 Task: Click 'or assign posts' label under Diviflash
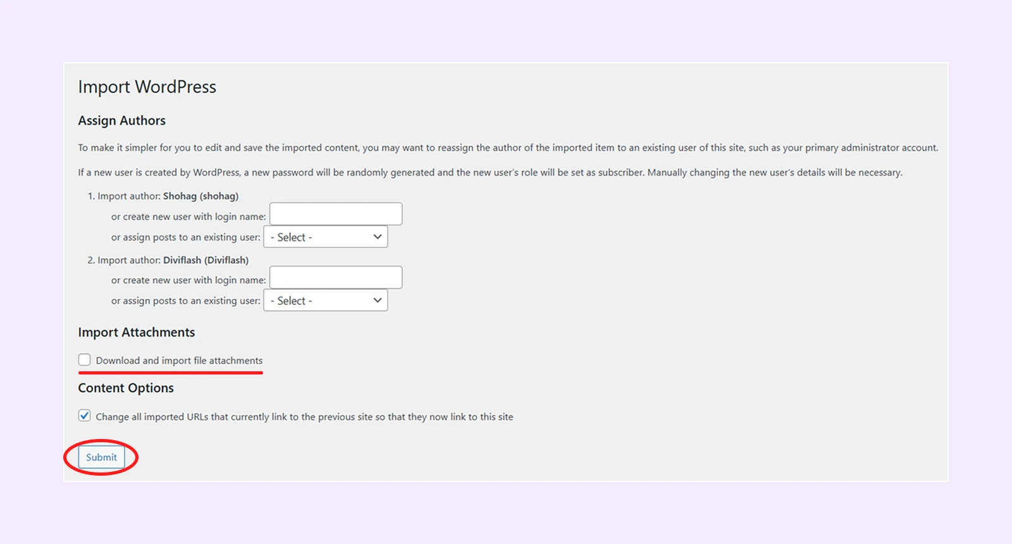pos(185,301)
